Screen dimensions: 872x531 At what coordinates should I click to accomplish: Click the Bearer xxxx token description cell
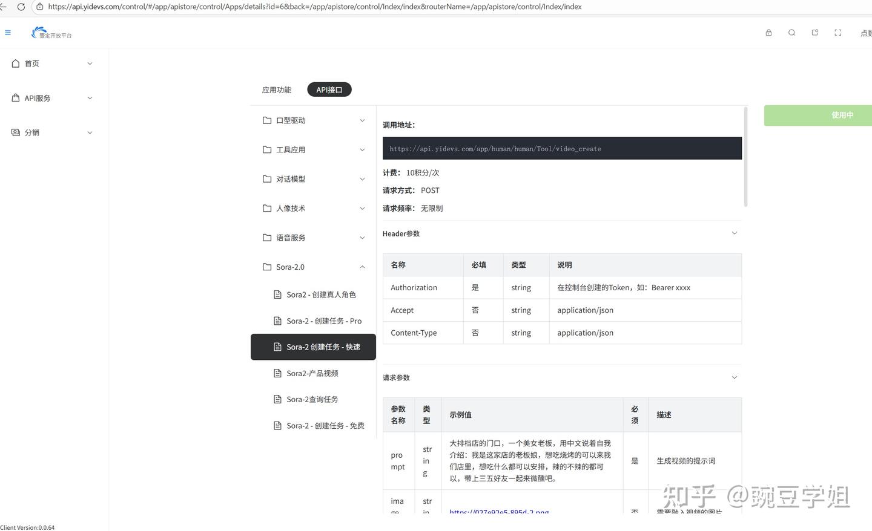[x=646, y=288]
